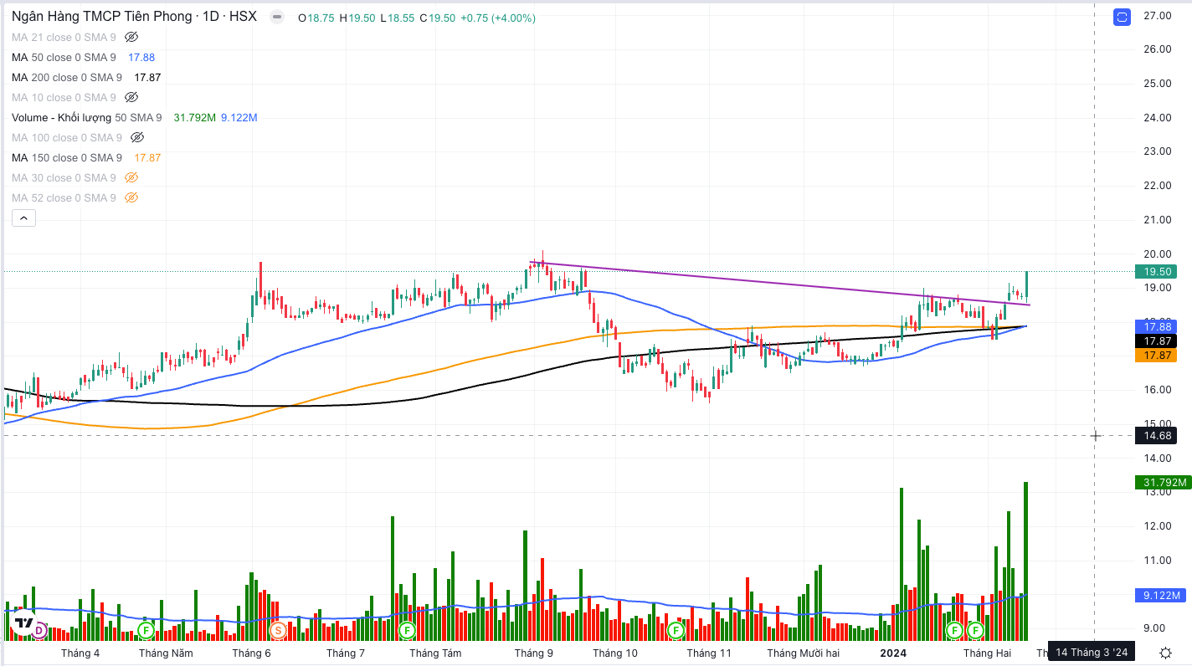This screenshot has width=1192, height=666.
Task: Show the hidden MA 21 indicator
Action: click(131, 37)
